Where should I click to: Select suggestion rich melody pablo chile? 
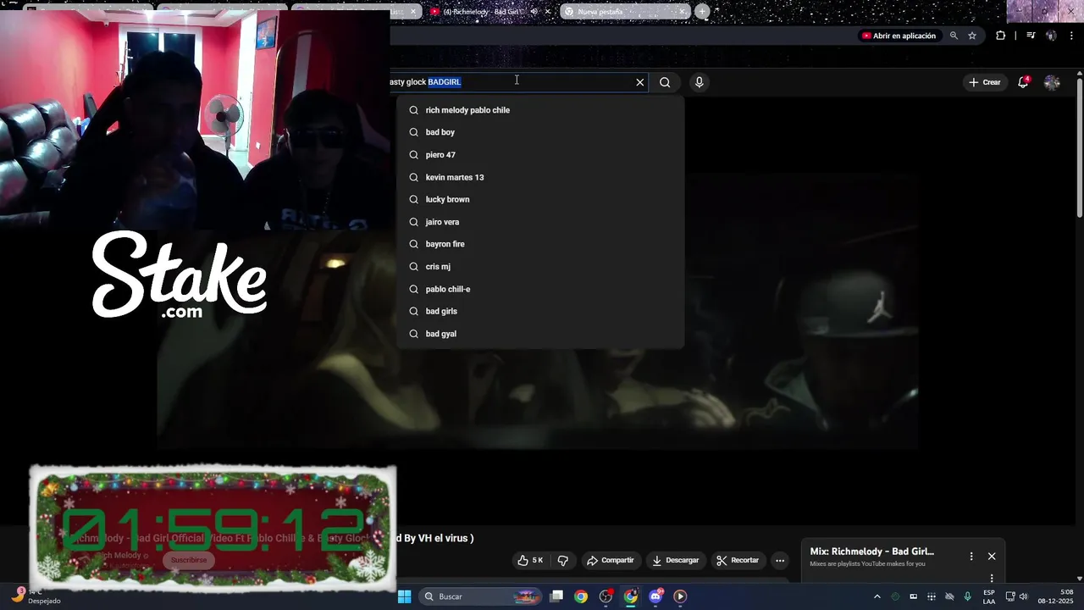click(540, 110)
